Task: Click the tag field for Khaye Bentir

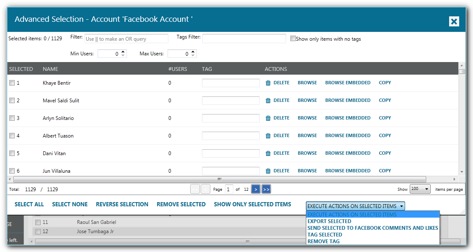Action: click(231, 83)
